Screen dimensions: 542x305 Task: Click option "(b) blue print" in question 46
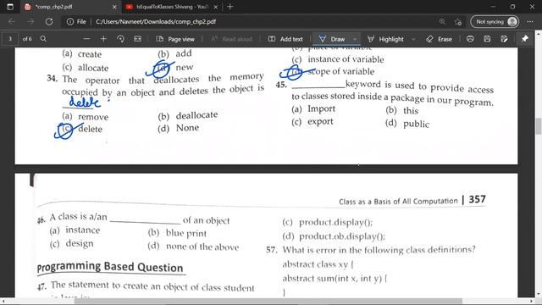click(x=177, y=233)
